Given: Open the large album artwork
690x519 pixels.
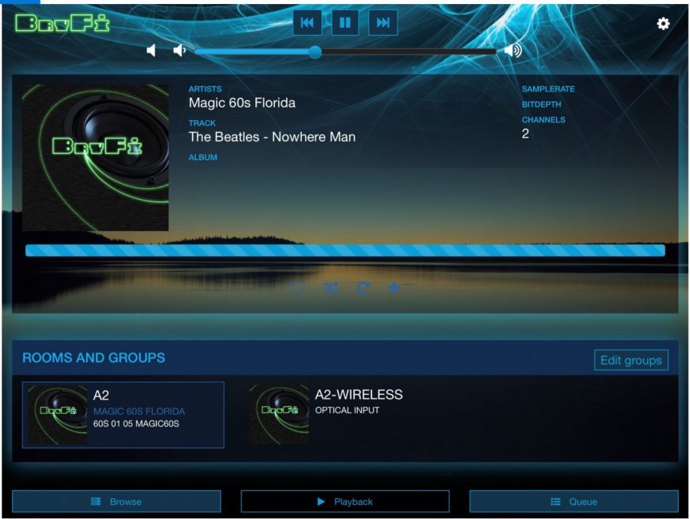Looking at the screenshot, I should pyautogui.click(x=95, y=158).
